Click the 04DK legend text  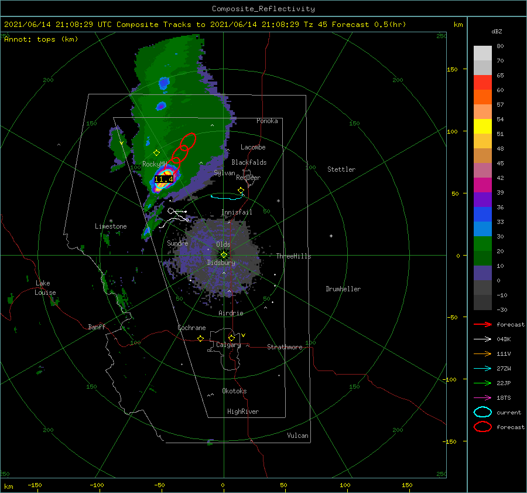point(504,339)
